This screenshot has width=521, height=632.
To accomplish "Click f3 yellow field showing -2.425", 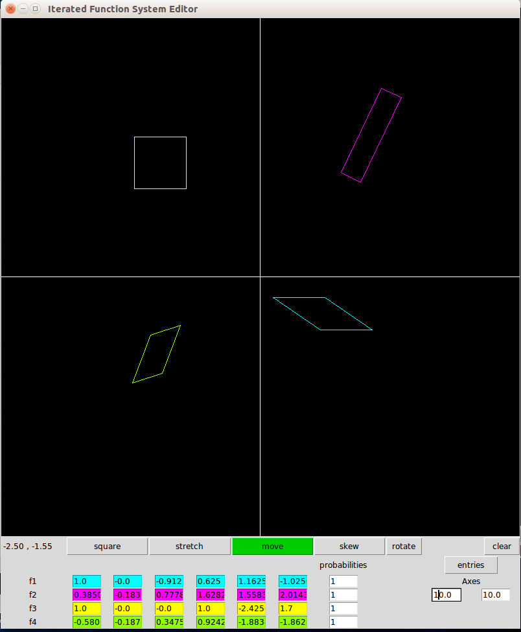I will (x=251, y=609).
